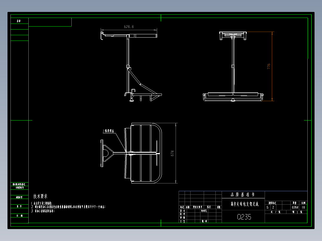This screenshot has height=241, width=322.
Task: Click the Z cell in the title block
Action: coord(273,207)
